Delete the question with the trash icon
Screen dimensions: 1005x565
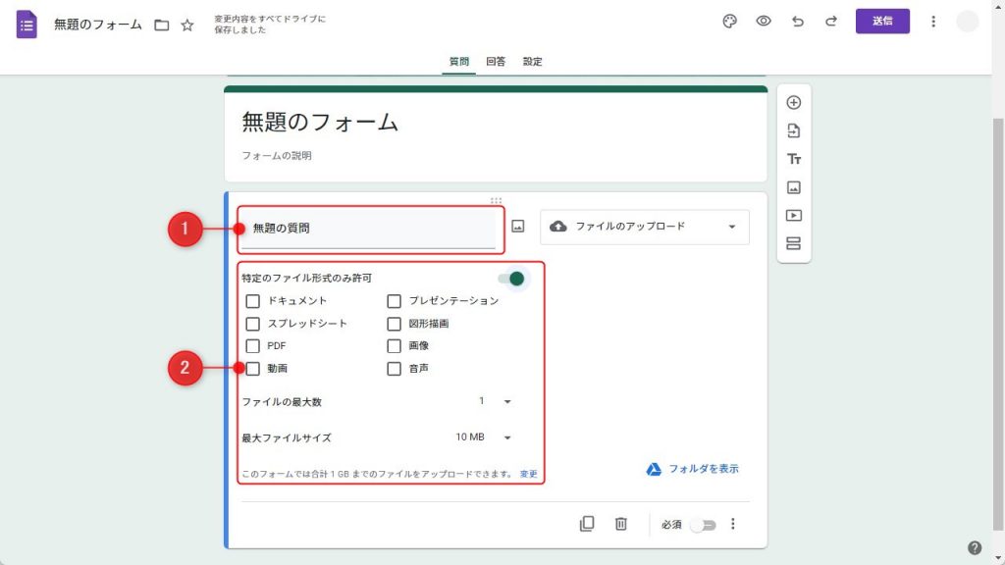point(620,524)
